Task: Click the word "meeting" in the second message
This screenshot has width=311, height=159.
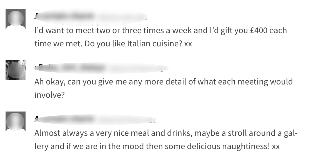Action: coord(248,82)
